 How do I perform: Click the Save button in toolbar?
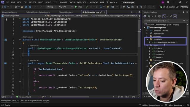click(26, 7)
